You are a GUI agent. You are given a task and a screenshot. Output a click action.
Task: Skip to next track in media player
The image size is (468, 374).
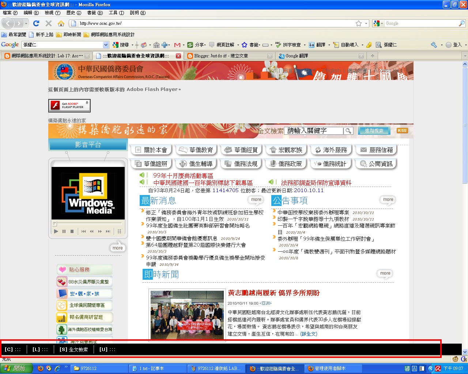[x=108, y=231]
